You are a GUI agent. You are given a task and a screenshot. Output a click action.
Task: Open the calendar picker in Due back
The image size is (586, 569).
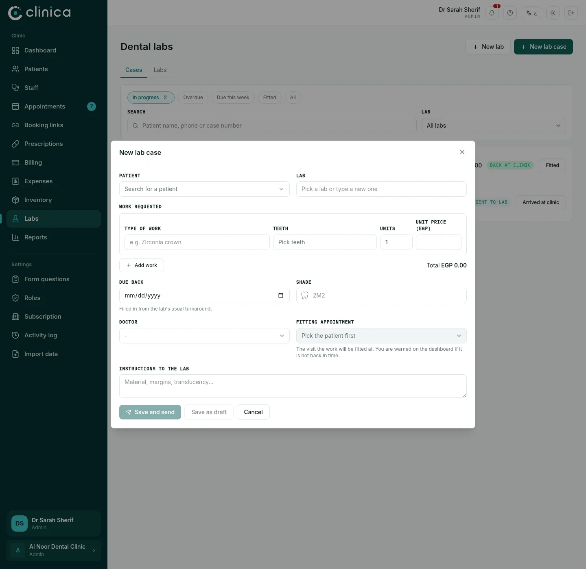pos(281,295)
